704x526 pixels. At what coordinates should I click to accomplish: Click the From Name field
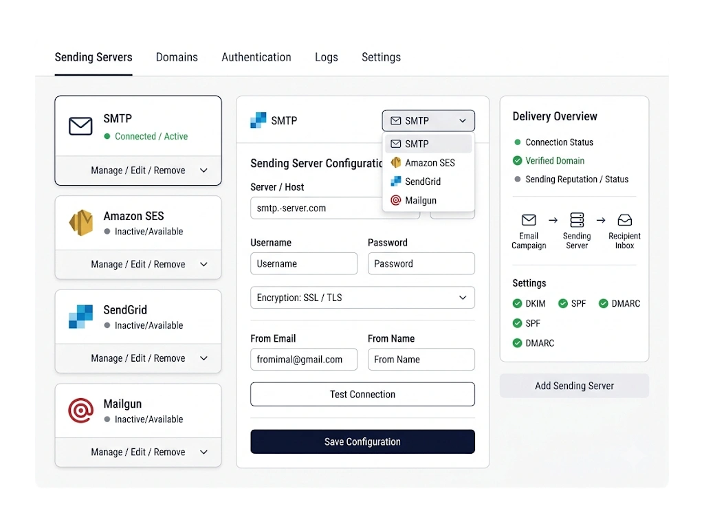pyautogui.click(x=421, y=360)
